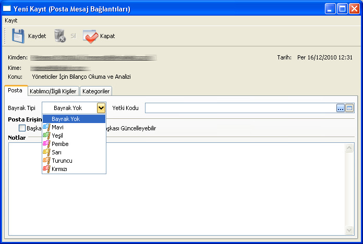Screen dimensions: 363x244
Task: Toggle the checkbox under Posta Erişim
Action: 22,128
